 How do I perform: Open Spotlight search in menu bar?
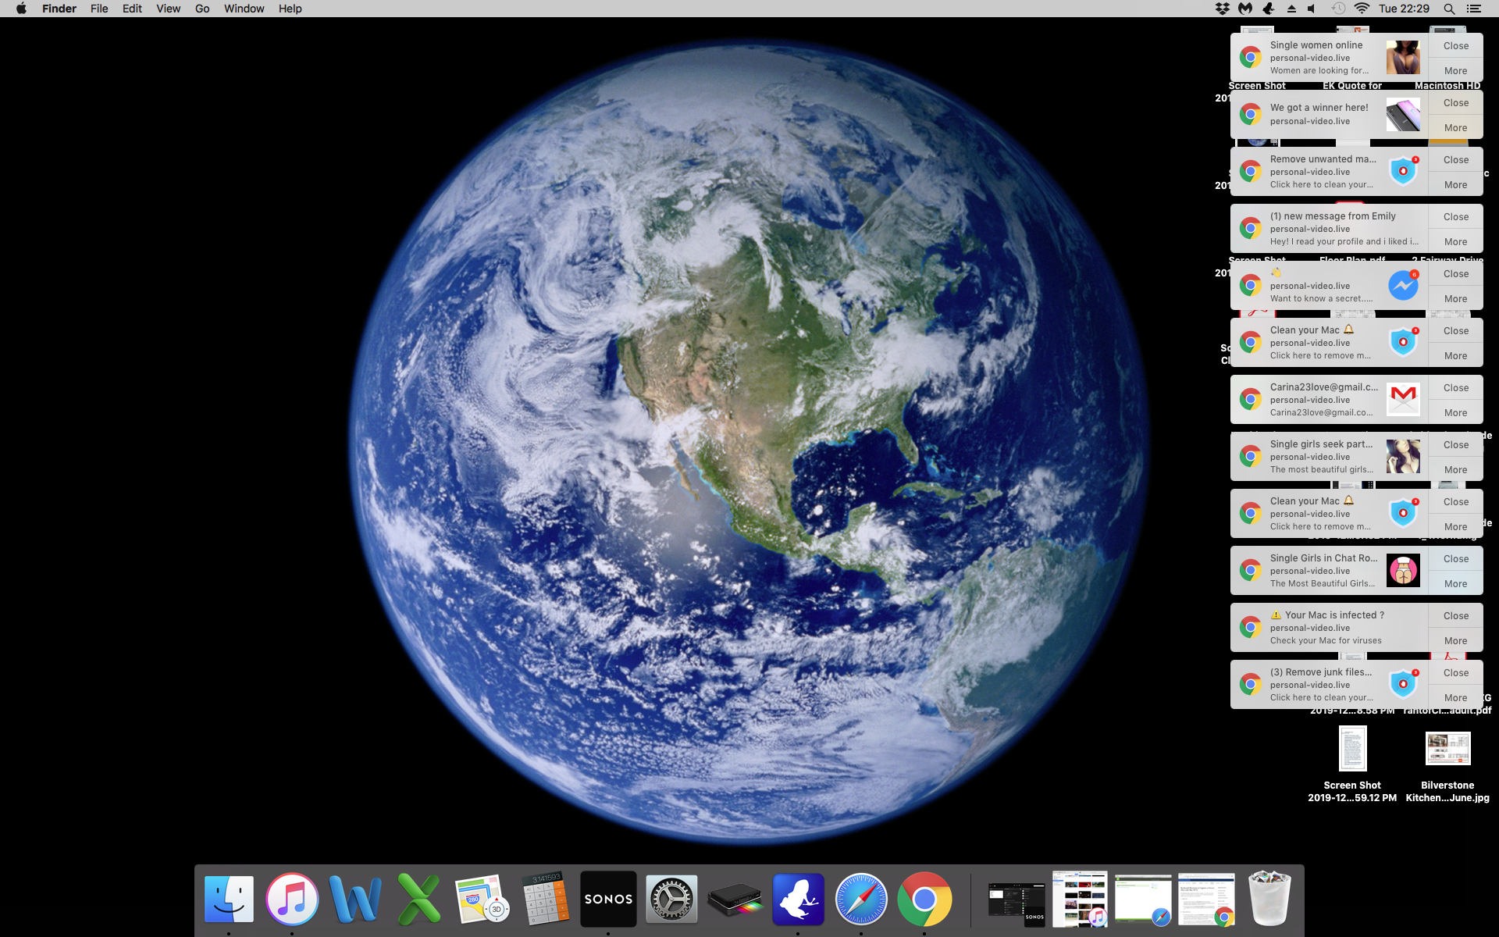tap(1449, 9)
